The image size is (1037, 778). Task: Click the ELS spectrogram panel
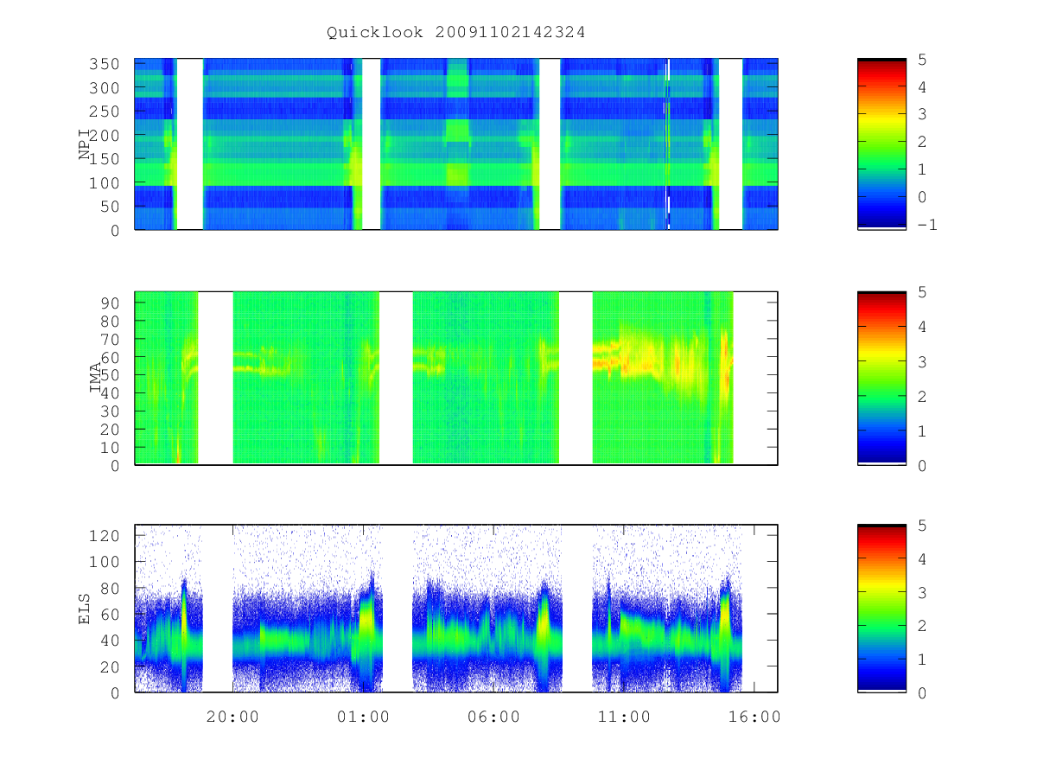coord(456,609)
